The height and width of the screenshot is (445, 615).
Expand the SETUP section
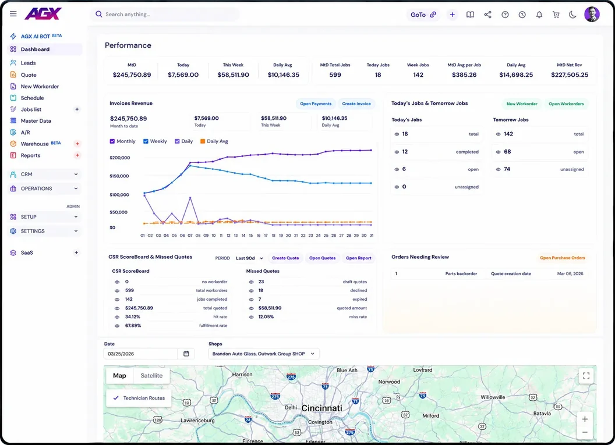(45, 217)
